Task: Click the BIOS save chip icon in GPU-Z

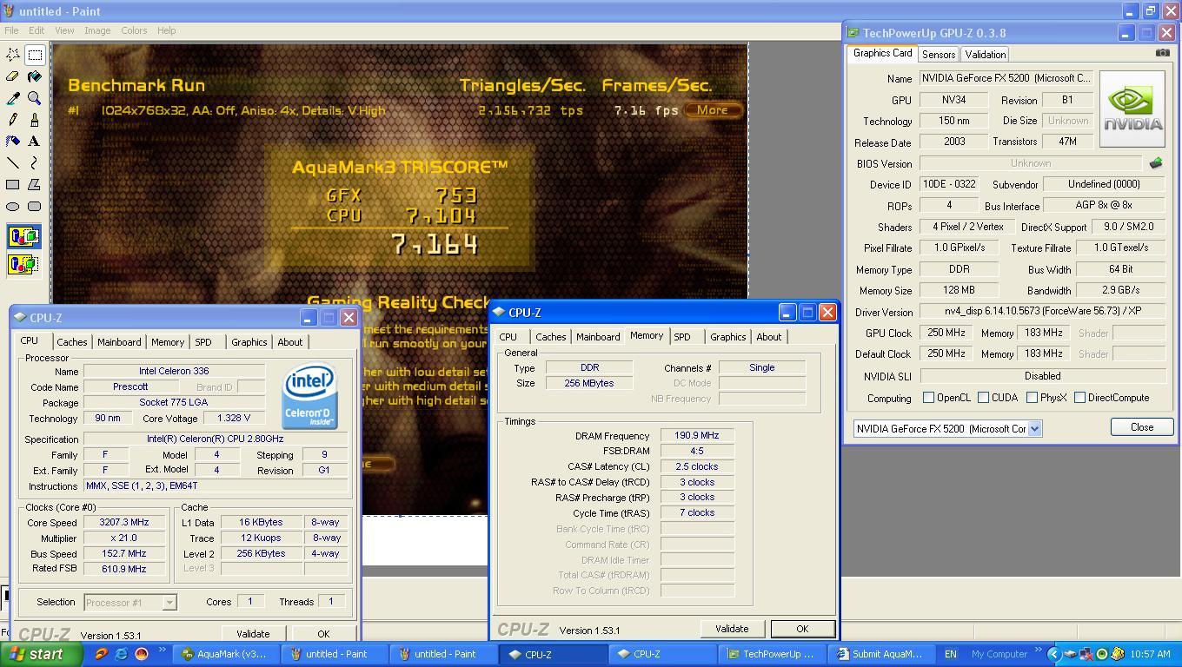Action: 1156,163
